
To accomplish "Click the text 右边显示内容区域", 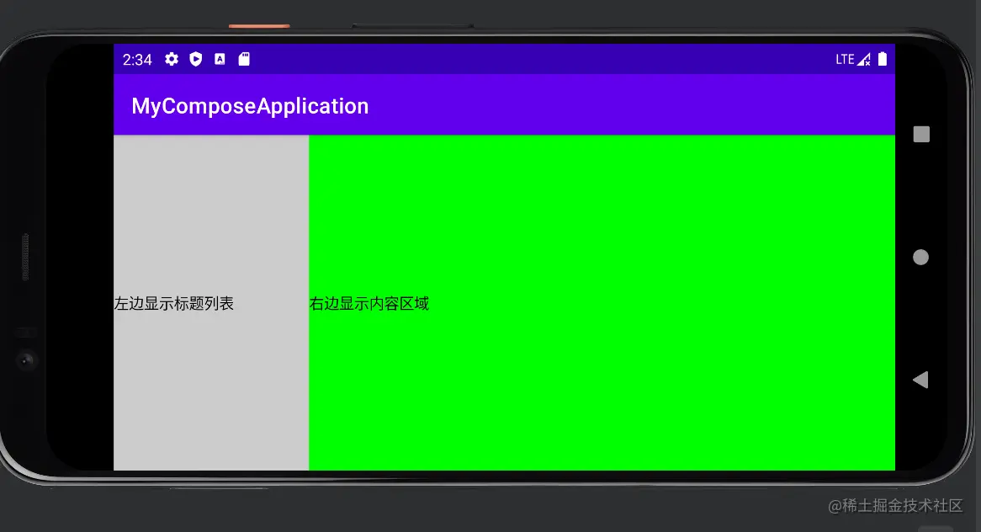I will click(369, 304).
